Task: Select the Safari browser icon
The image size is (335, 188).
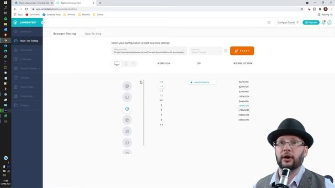Action: pos(127,109)
